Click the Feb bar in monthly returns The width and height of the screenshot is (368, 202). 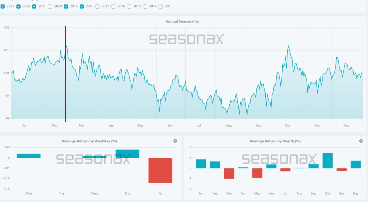point(215,165)
